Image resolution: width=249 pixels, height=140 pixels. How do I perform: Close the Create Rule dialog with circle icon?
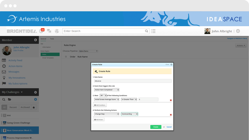(171, 65)
